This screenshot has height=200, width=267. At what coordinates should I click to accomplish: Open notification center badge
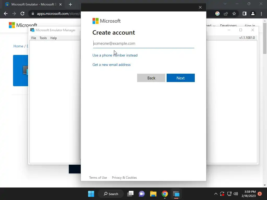[260, 194]
